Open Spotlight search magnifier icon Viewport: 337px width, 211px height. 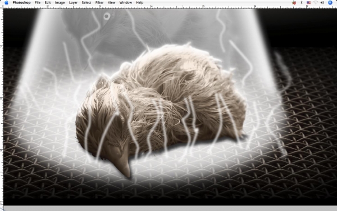330,3
